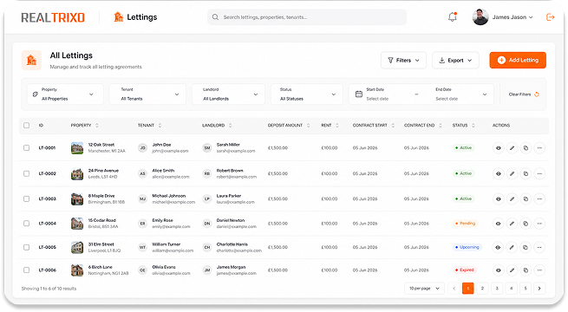Screen dimensions: 568x312
Task: Sort by Tenant column header
Action: pyautogui.click(x=149, y=126)
